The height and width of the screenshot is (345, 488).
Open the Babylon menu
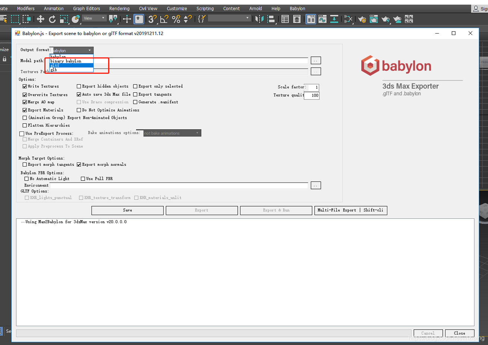coord(297,9)
